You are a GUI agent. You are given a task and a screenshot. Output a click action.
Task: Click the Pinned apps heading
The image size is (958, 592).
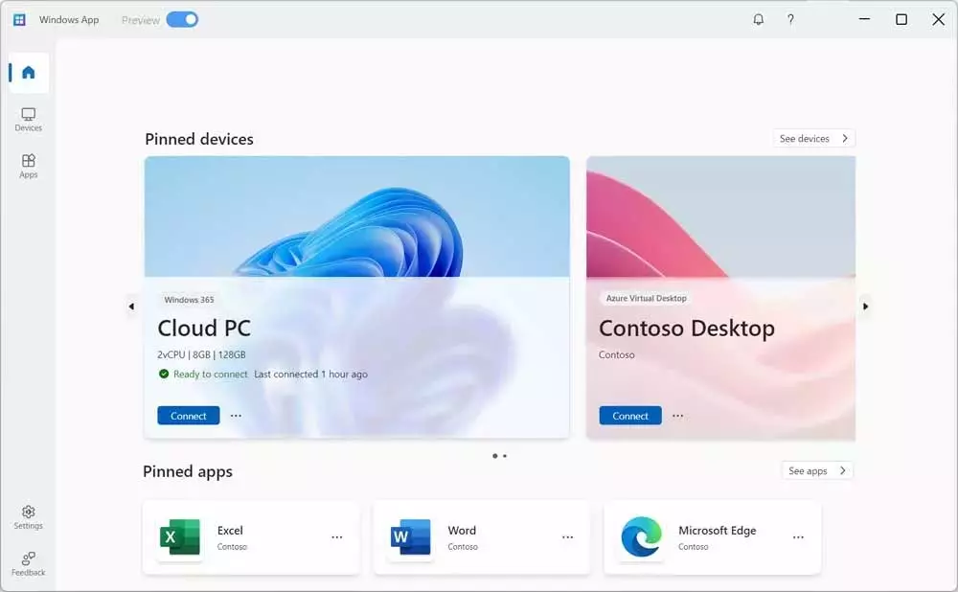[x=188, y=471]
